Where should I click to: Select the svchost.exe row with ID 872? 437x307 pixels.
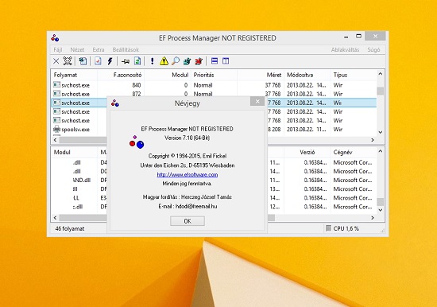pos(214,94)
